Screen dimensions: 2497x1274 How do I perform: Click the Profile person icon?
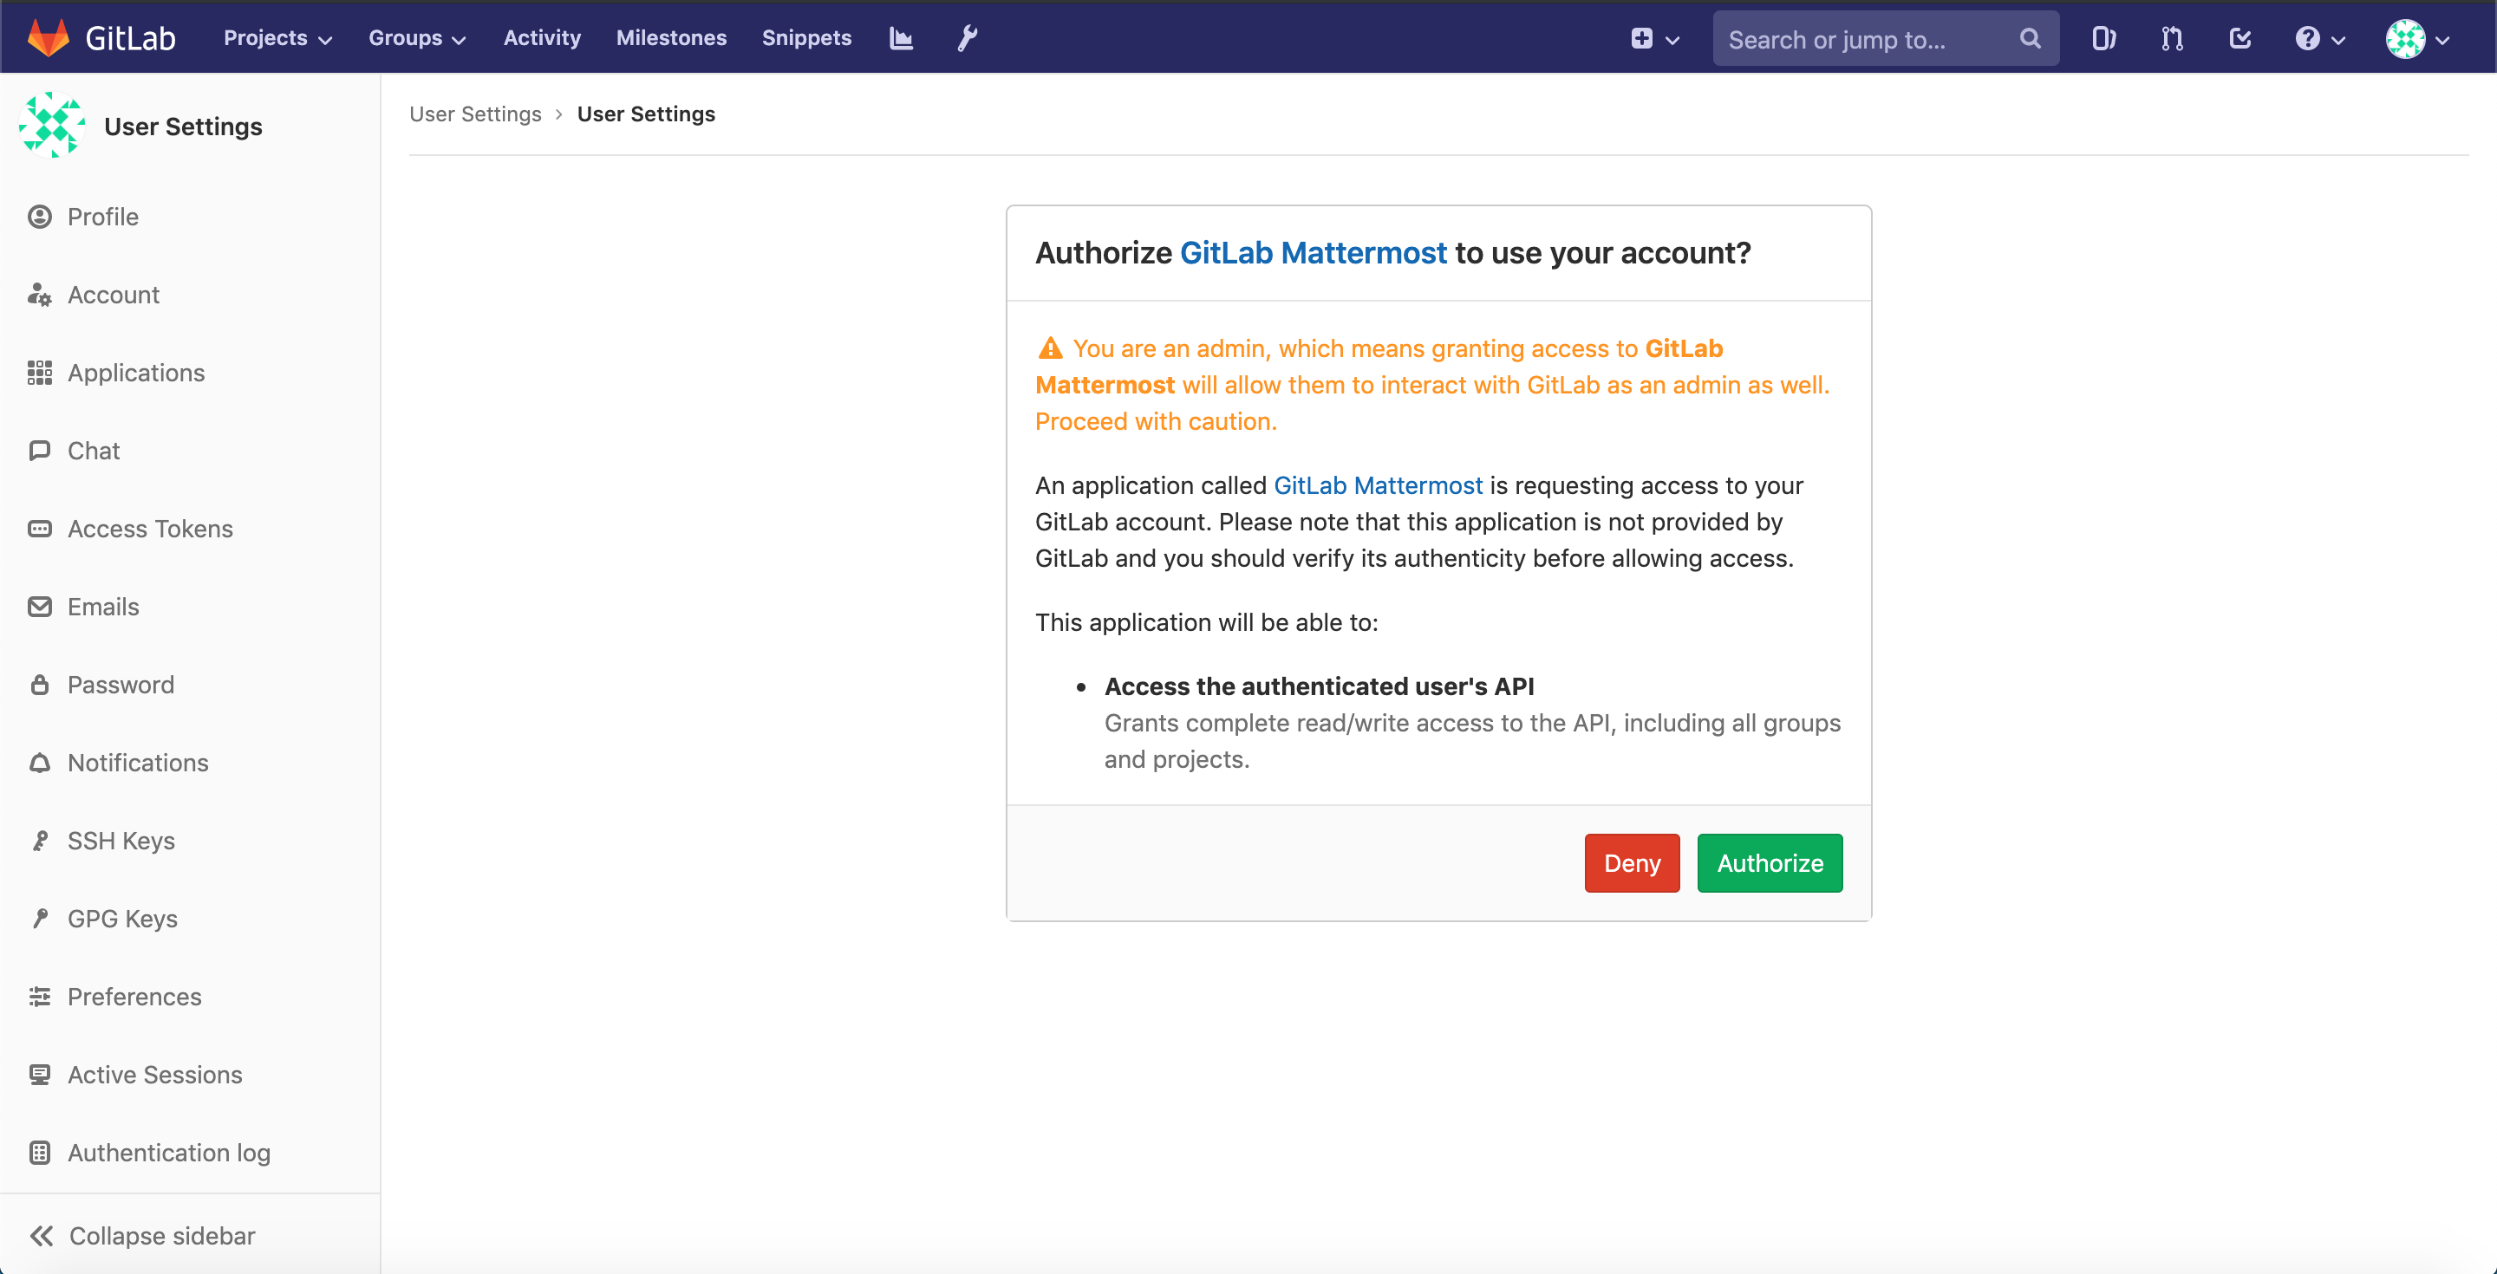point(40,217)
